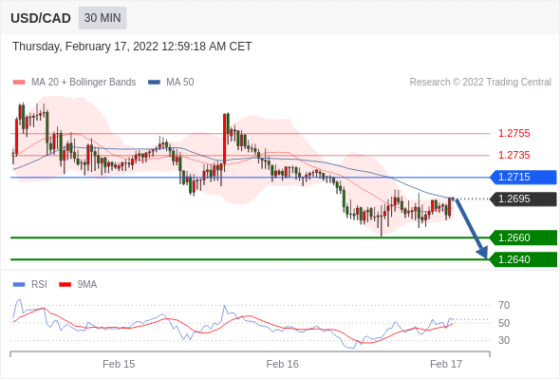Click the RSI legend label

[39, 285]
